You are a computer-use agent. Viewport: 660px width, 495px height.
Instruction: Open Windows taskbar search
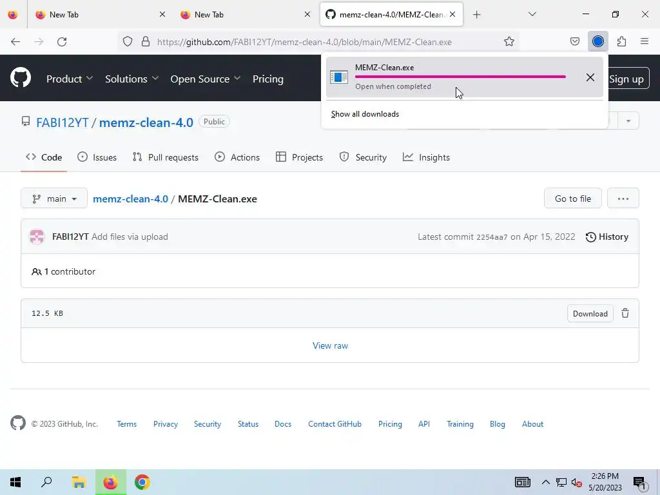(46, 482)
